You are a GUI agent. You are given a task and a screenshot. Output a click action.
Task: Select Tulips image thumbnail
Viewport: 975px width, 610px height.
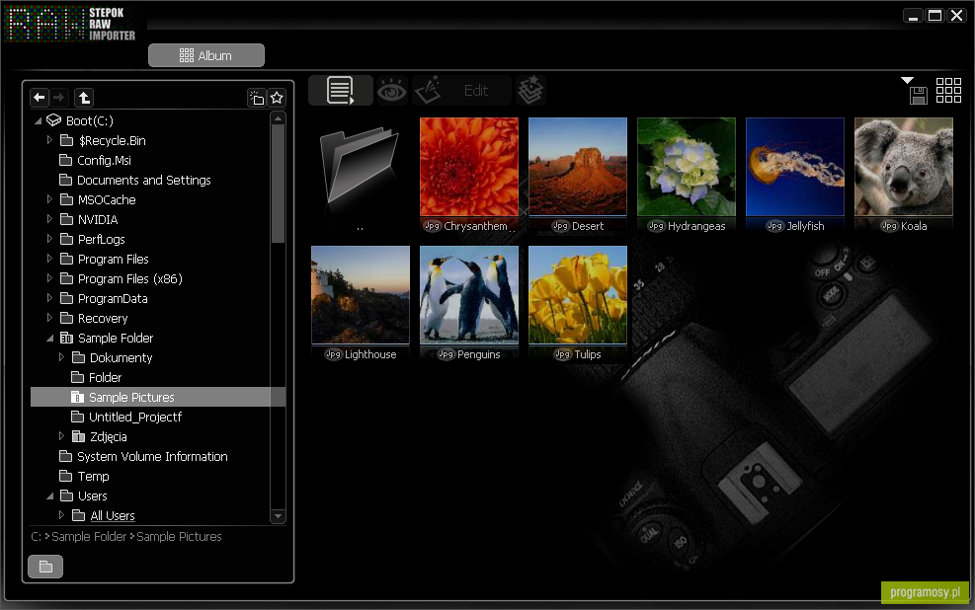pyautogui.click(x=578, y=295)
